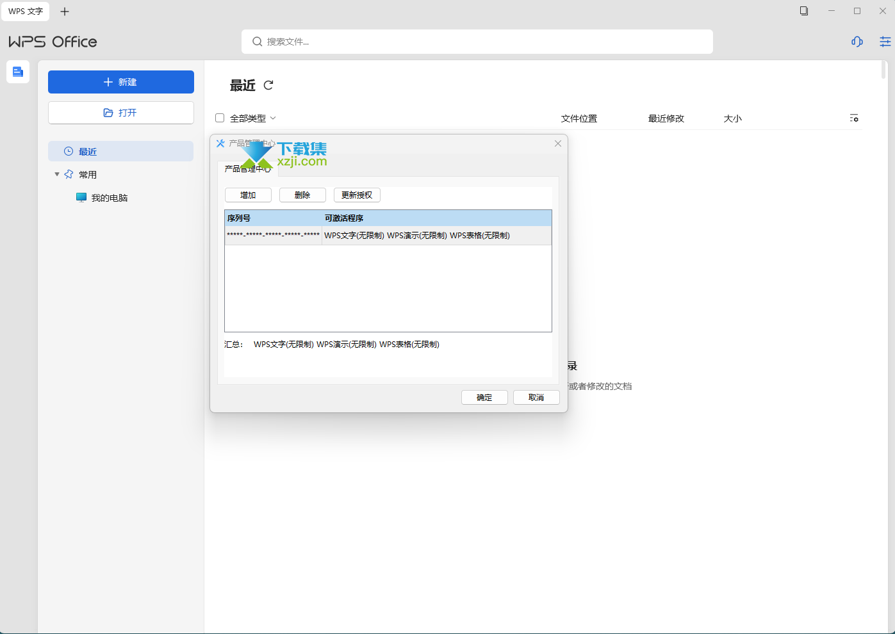This screenshot has width=895, height=634.
Task: Click the 可激活程序 column header
Action: click(x=437, y=218)
